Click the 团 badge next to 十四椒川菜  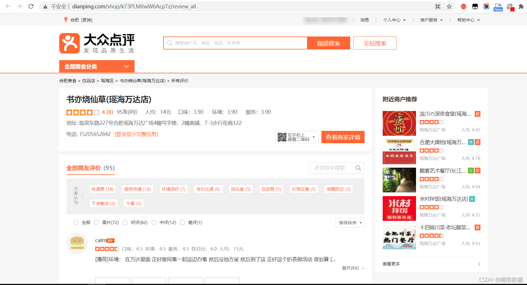478,227
